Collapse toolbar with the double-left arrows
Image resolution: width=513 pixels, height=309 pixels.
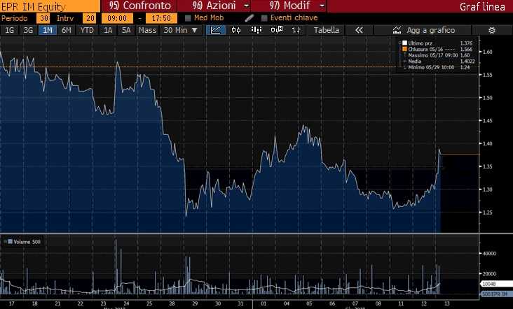point(359,30)
